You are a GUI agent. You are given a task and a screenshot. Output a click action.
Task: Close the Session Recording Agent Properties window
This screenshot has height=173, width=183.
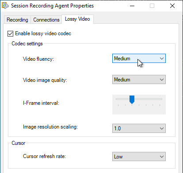pos(172,6)
